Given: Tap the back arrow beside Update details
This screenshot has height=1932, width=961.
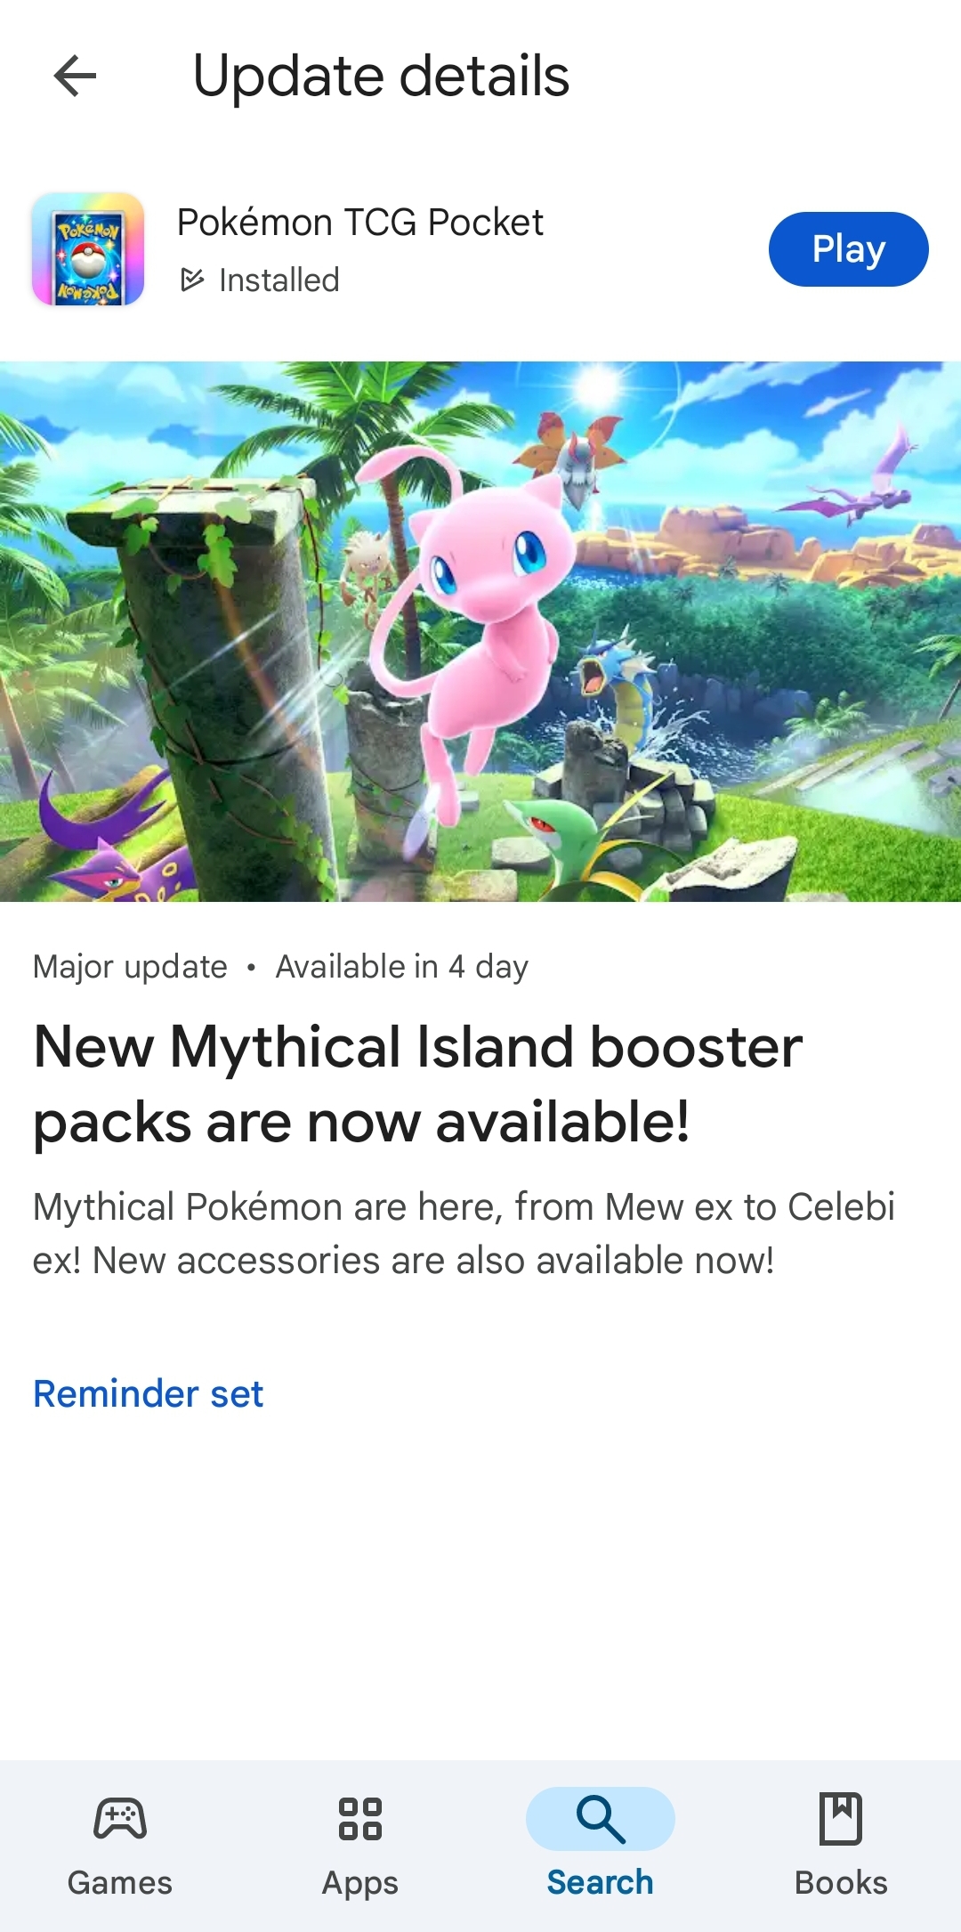Looking at the screenshot, I should 75,76.
